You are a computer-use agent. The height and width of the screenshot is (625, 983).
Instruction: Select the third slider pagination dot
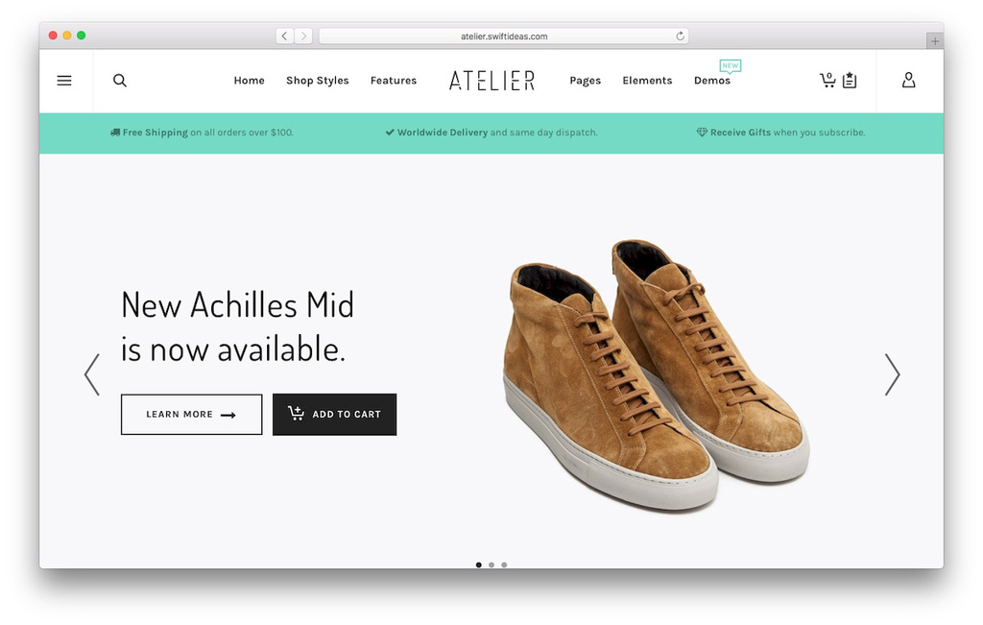tap(504, 565)
